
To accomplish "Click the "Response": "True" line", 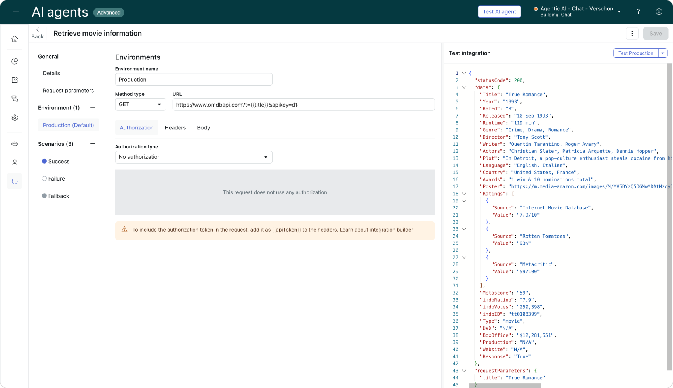I will coord(505,357).
